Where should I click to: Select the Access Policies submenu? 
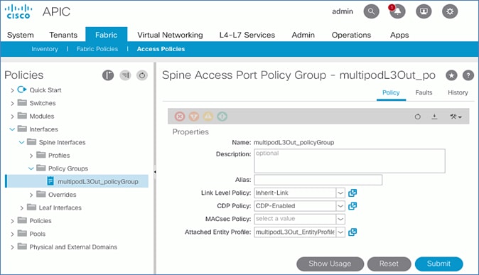(x=161, y=49)
